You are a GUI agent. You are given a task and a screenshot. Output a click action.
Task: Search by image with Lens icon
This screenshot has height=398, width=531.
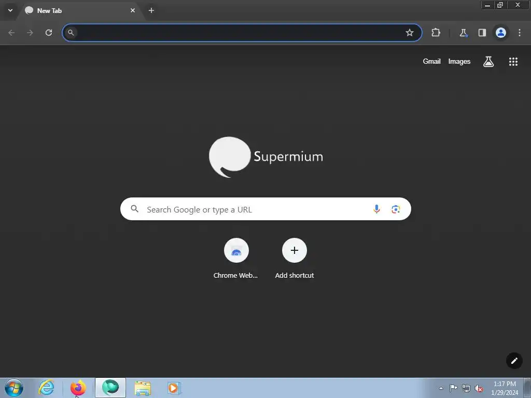click(x=396, y=209)
